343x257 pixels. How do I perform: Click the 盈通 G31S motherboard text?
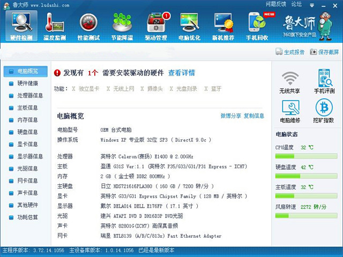point(174,167)
